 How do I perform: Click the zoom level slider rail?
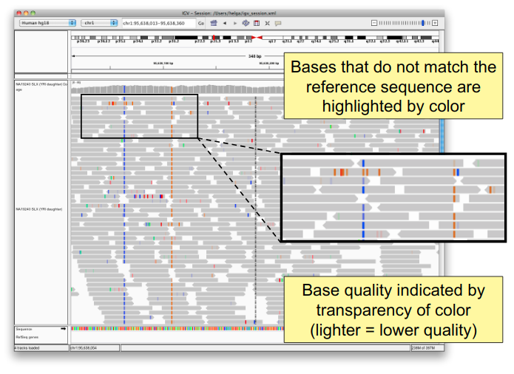pyautogui.click(x=405, y=23)
